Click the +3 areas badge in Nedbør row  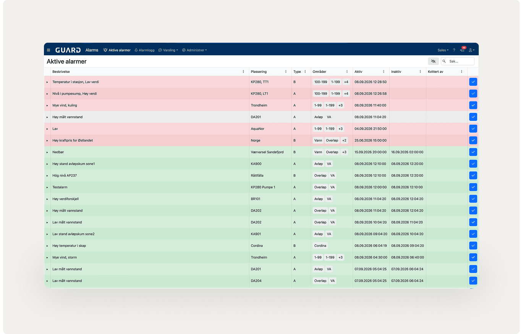344,152
